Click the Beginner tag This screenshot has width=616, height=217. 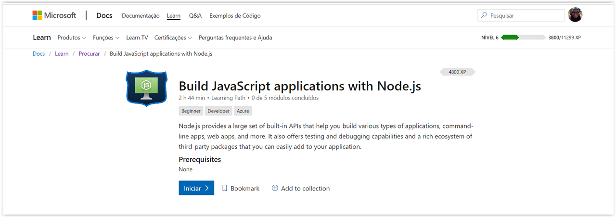(191, 111)
